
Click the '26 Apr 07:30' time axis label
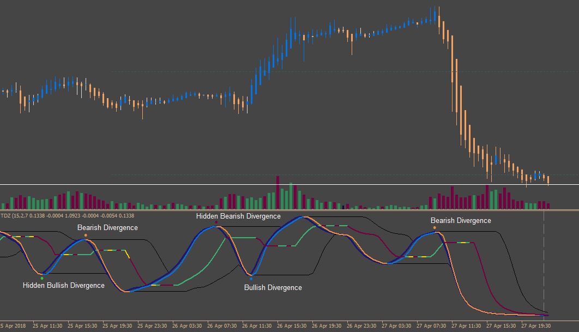click(x=222, y=325)
